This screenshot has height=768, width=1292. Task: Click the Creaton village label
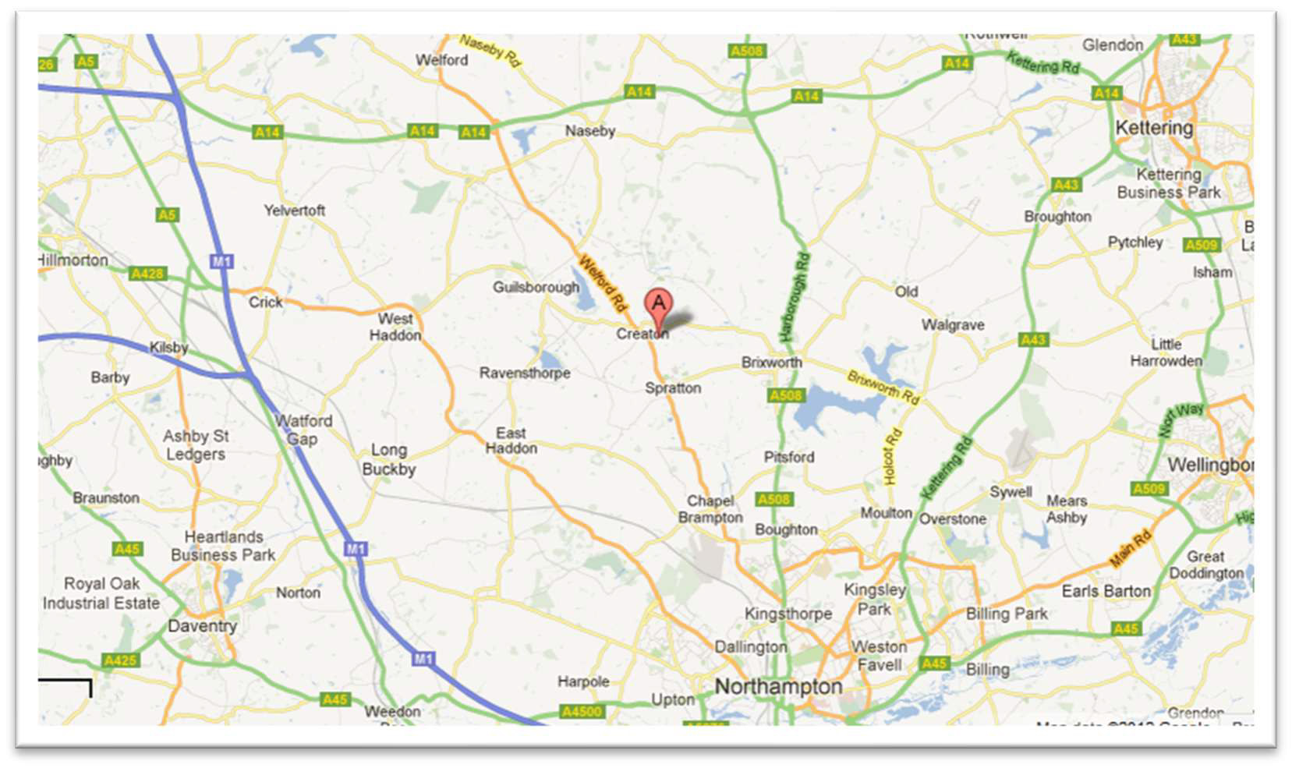point(642,334)
